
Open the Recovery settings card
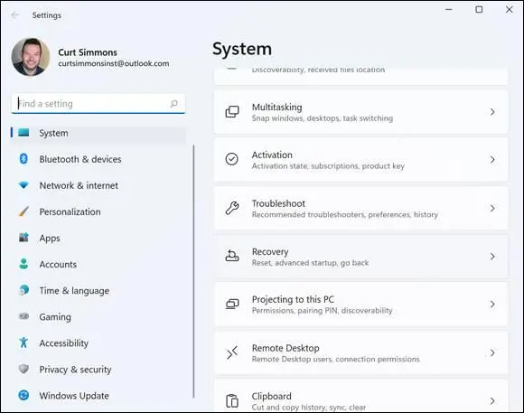click(360, 257)
